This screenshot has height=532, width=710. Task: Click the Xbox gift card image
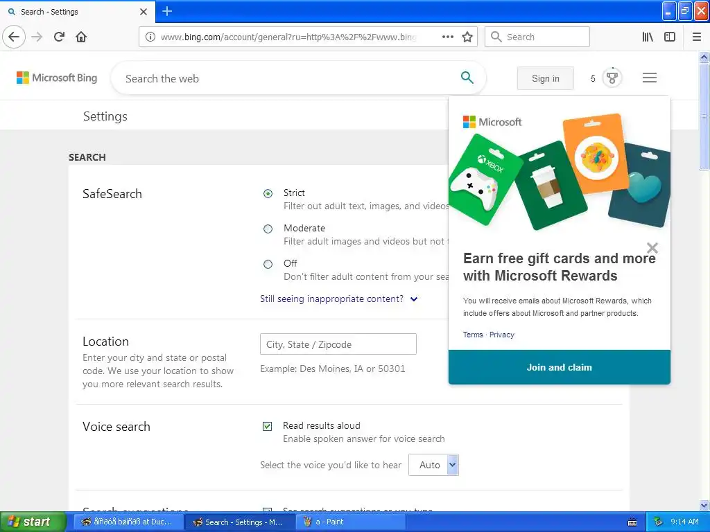485,179
